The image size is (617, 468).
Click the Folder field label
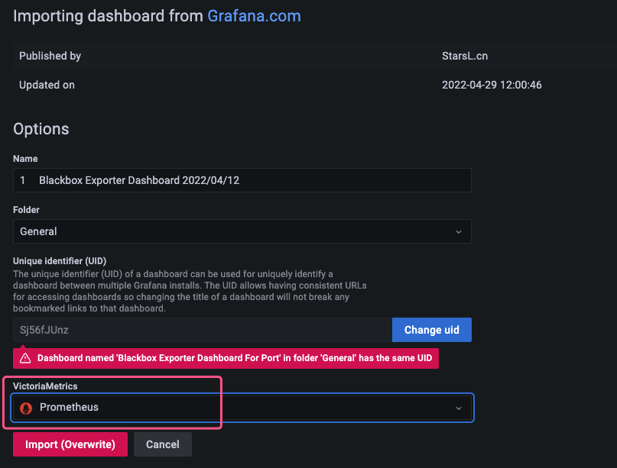[x=26, y=210]
